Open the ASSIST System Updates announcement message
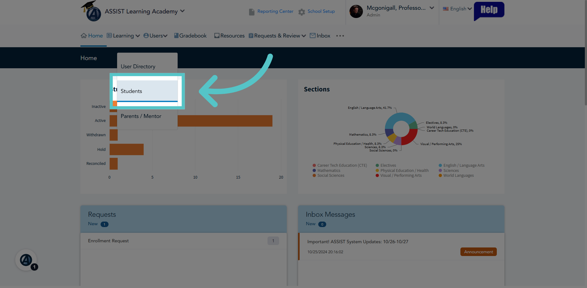Viewport: 587px width, 288px height. point(401,247)
